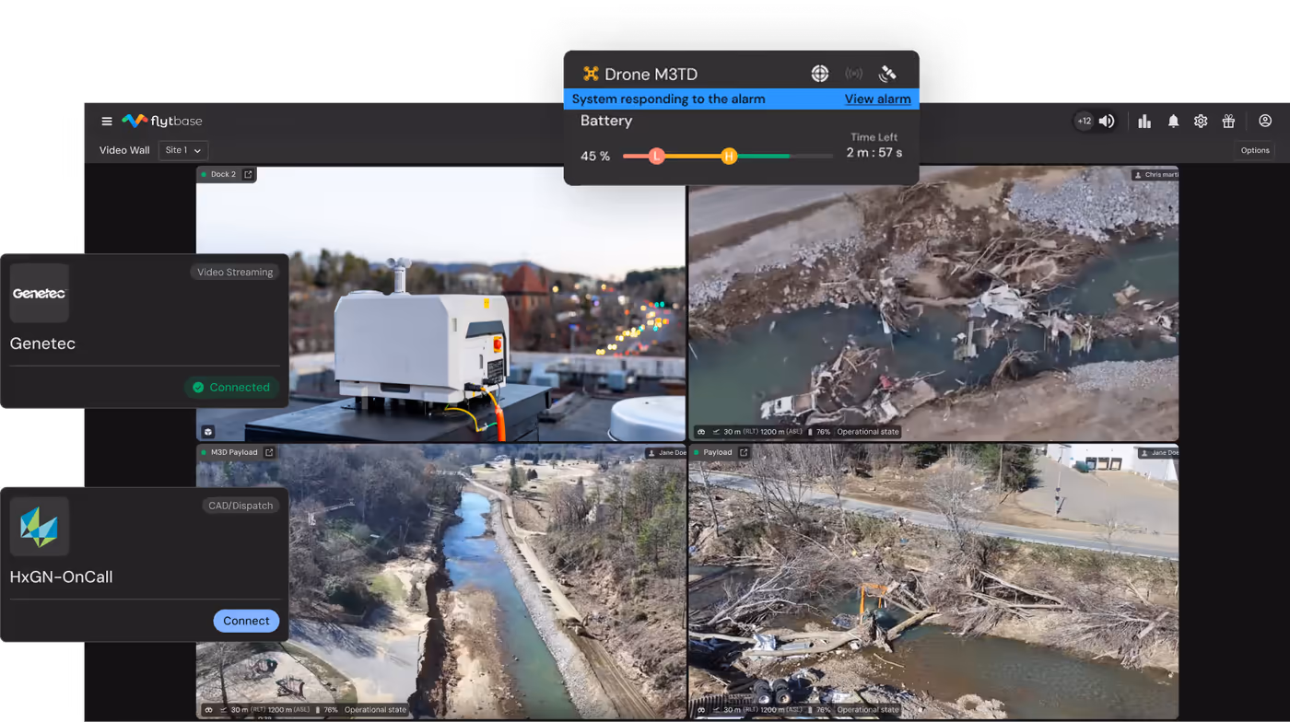Click Jane Doe tag on M3D Payload feed
Screen dimensions: 1290x722
(x=666, y=452)
